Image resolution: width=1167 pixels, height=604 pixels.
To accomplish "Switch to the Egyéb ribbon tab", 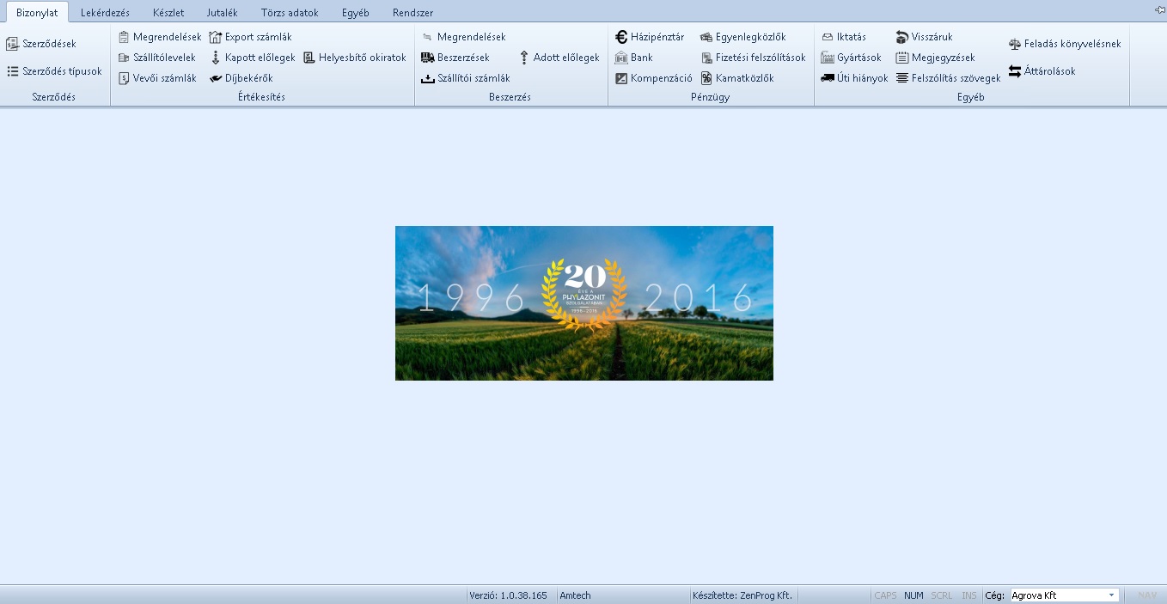I will pos(355,13).
